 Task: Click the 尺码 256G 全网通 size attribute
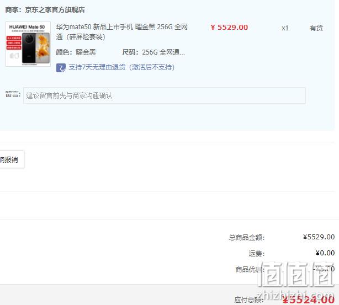click(x=153, y=52)
